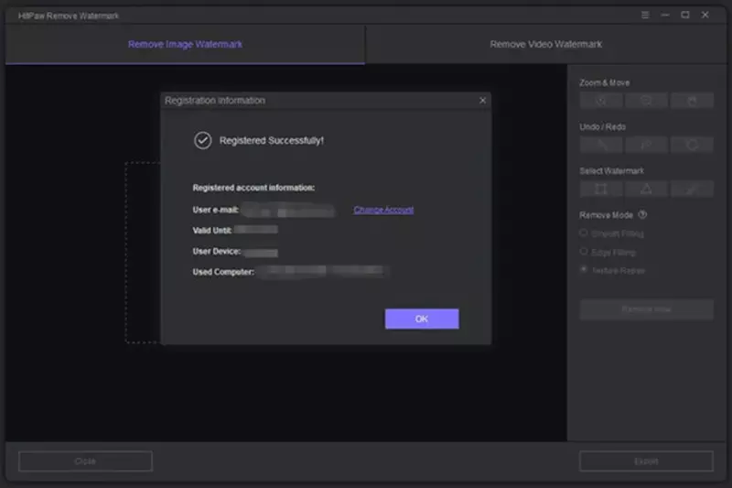Switch to Remove Image Watermark tab

(185, 44)
